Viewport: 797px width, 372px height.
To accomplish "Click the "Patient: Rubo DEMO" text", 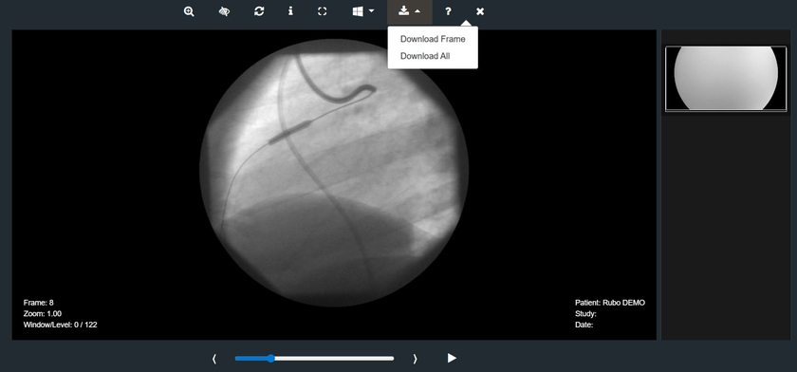I will tap(610, 303).
